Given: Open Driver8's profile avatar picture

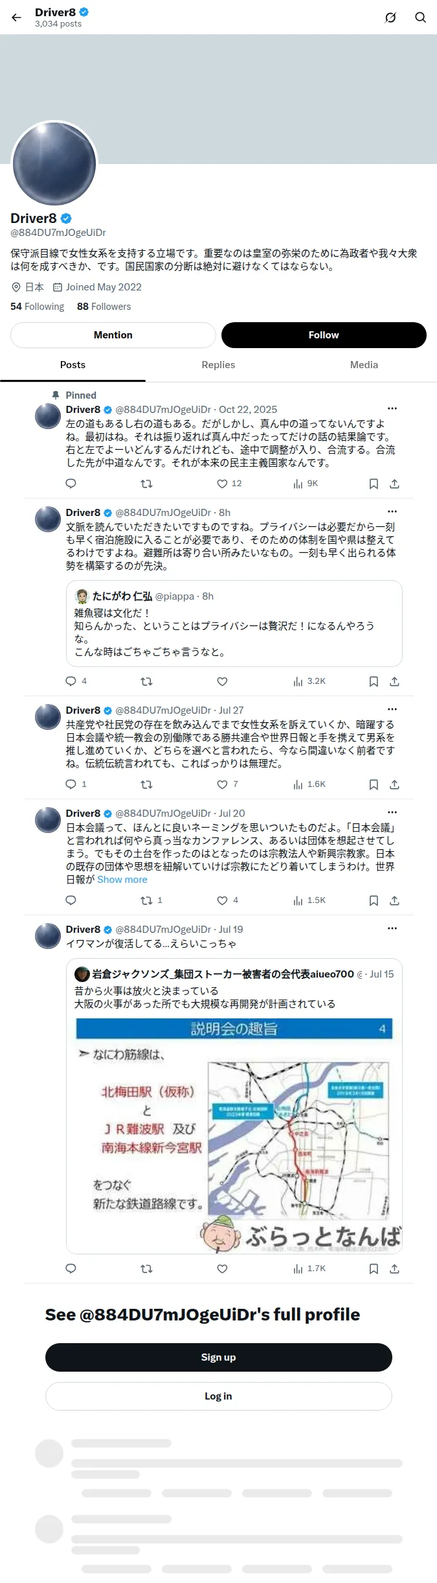Looking at the screenshot, I should pos(54,164).
